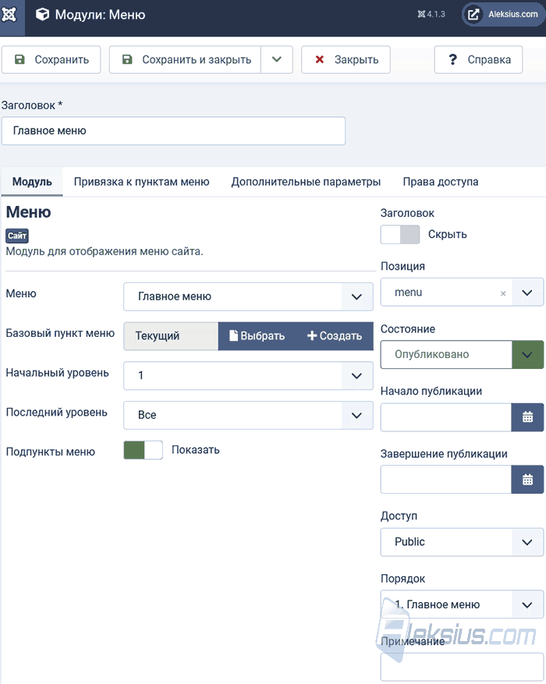Image resolution: width=546 pixels, height=684 pixels.
Task: Click the module cube icon beside title
Action: coord(42,15)
